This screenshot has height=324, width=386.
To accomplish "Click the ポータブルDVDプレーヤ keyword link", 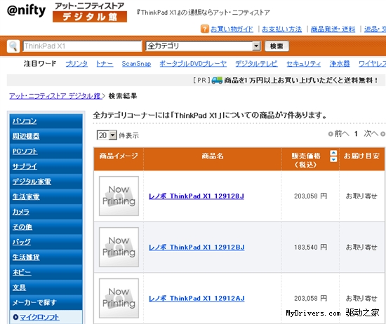I will coord(193,64).
